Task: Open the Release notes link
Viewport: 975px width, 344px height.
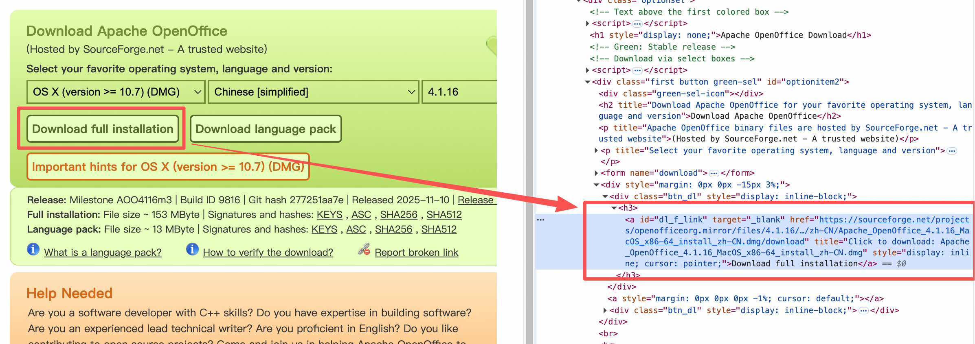Action: click(477, 200)
